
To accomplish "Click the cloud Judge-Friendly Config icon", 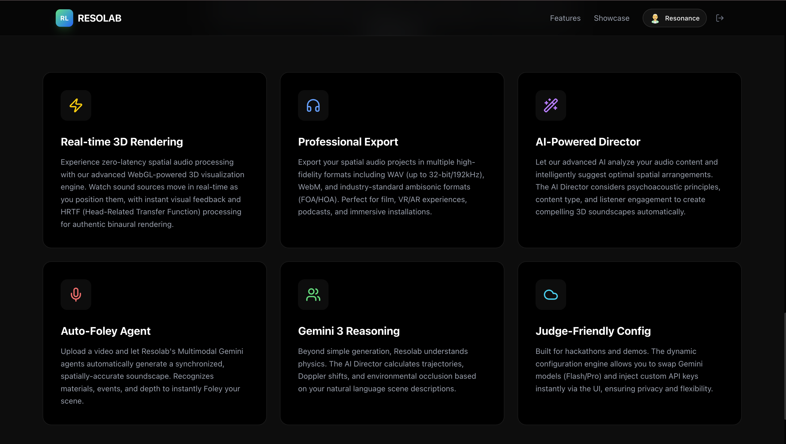I will (550, 294).
